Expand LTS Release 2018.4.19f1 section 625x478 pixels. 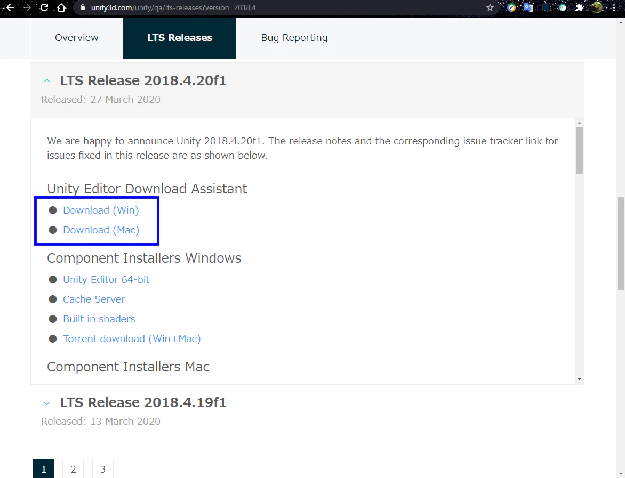46,403
